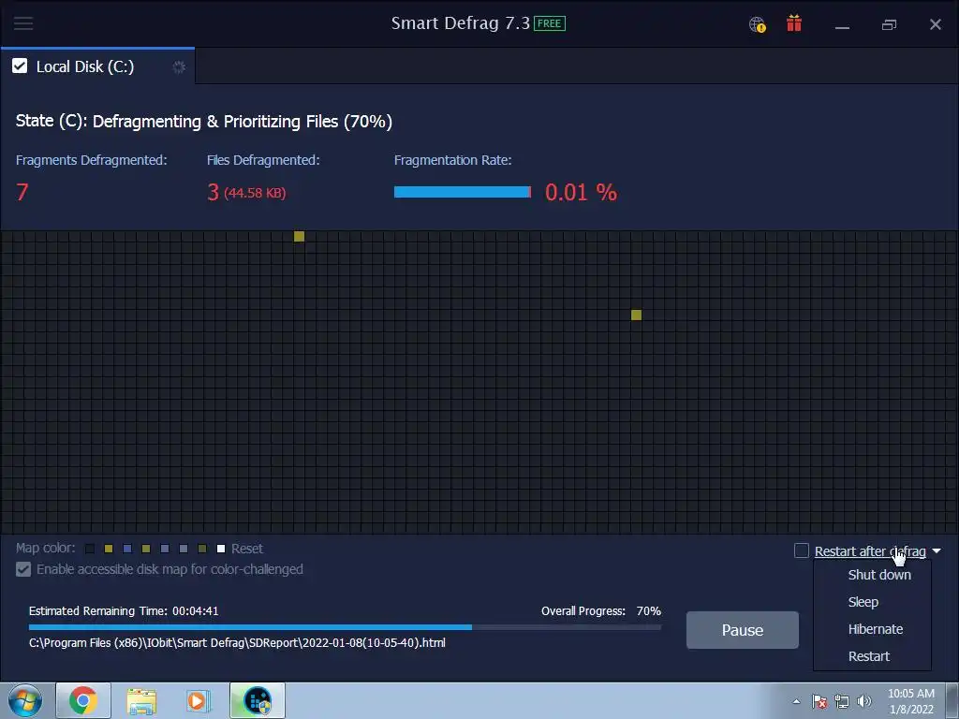Open Windows Explorer from the taskbar
The image size is (959, 719).
[141, 700]
